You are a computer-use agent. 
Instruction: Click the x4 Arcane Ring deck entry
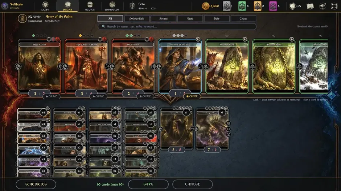coord(34,113)
